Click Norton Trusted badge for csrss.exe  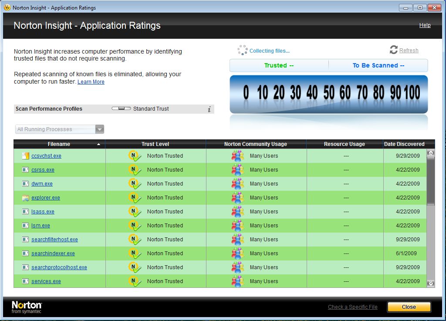[135, 170]
